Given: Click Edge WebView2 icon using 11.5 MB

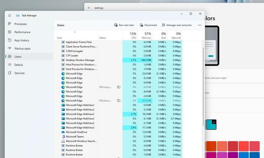Looking at the screenshot, I should point(63,127).
